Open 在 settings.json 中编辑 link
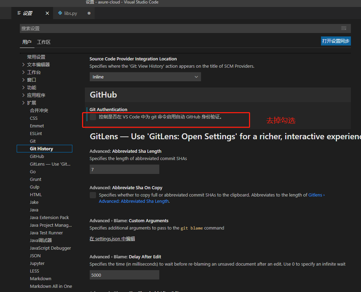The image size is (361, 292). (x=112, y=239)
